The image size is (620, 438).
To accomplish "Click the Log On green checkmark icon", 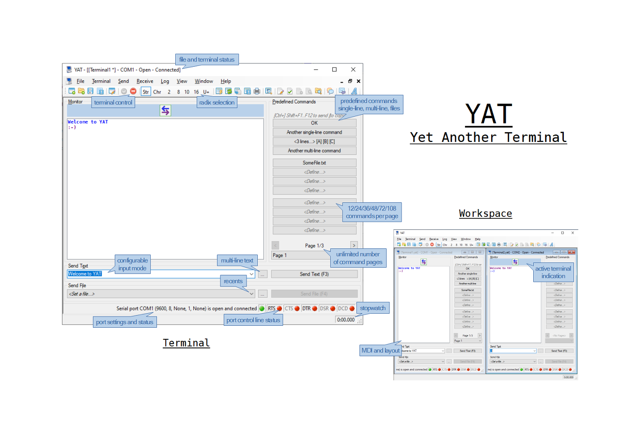I will pyautogui.click(x=290, y=91).
